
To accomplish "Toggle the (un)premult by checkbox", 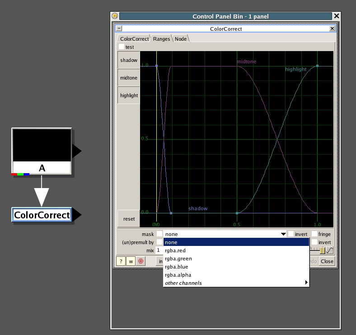I will click(x=159, y=242).
